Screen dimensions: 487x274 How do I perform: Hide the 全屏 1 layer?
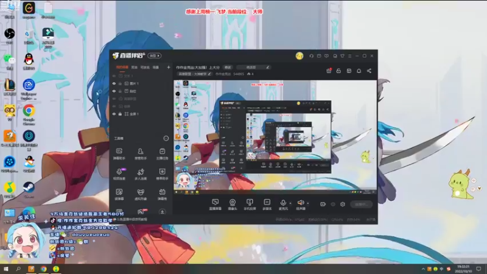pos(114,114)
